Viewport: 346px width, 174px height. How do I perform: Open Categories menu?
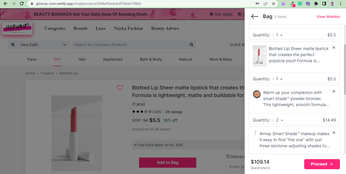click(55, 28)
